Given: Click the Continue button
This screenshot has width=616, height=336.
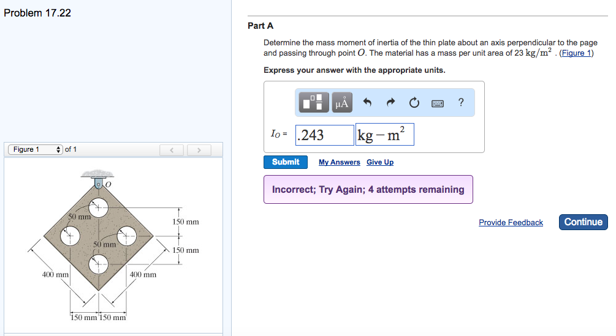Looking at the screenshot, I should tap(584, 222).
